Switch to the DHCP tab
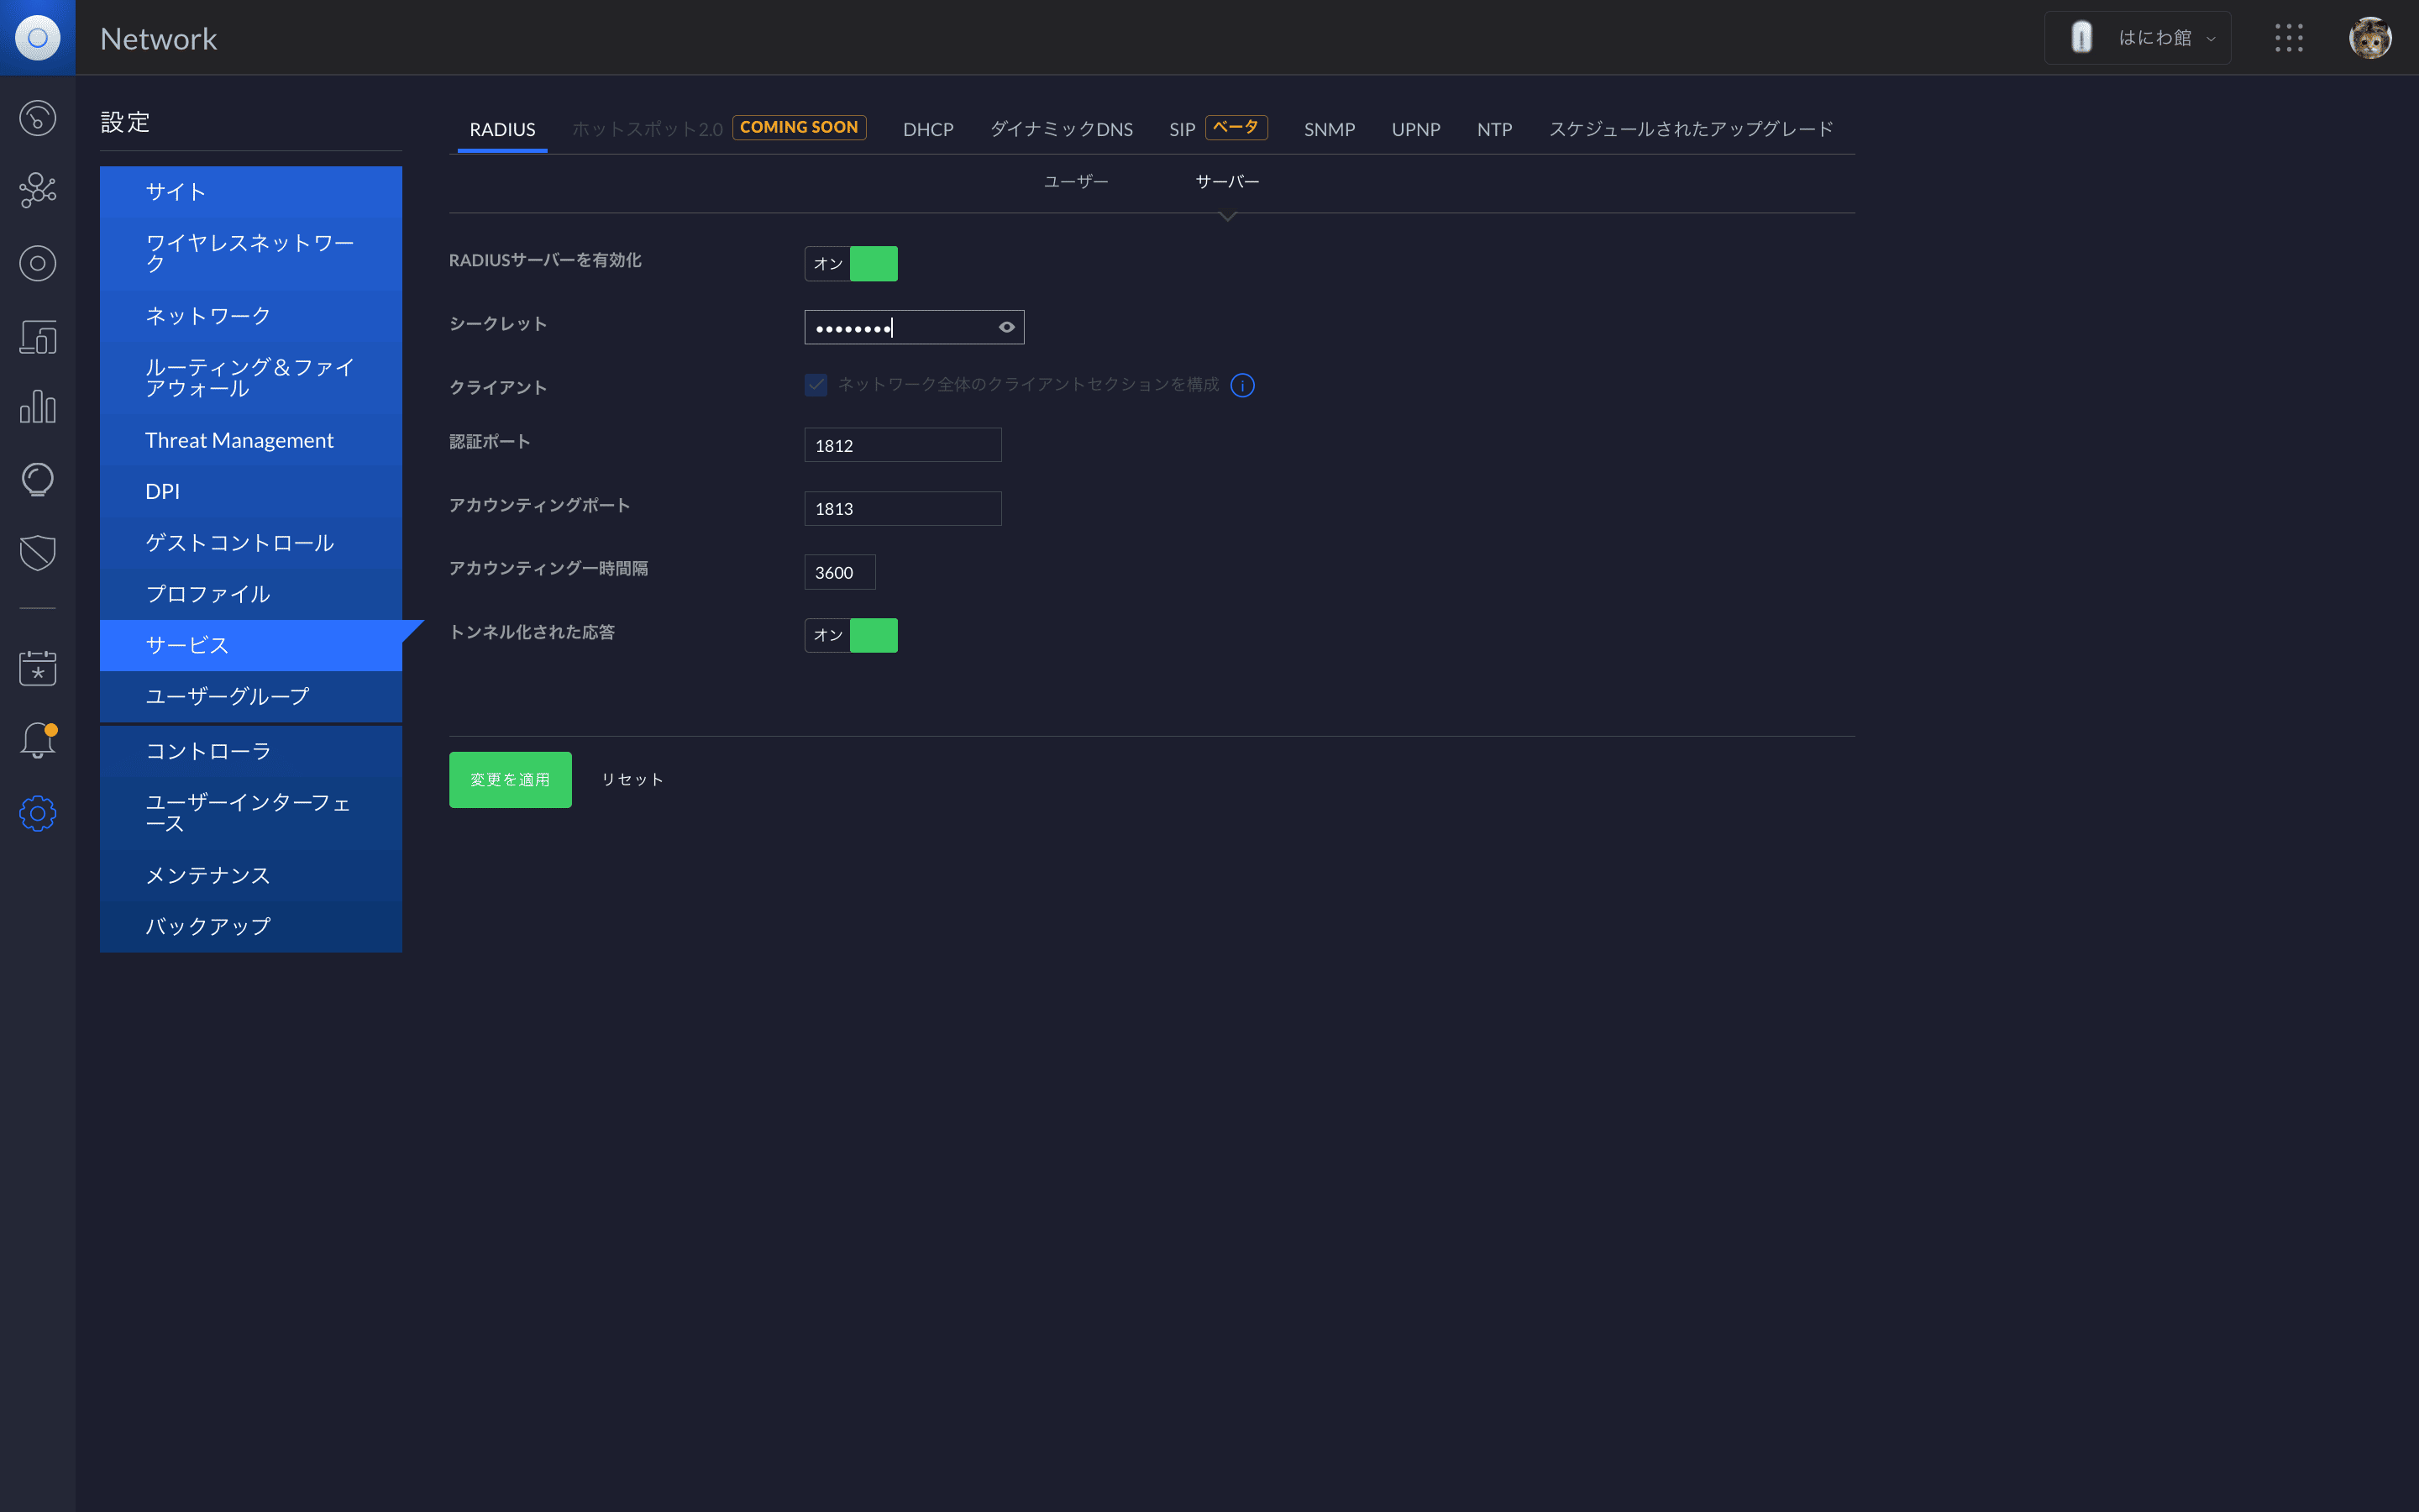 pos(927,129)
